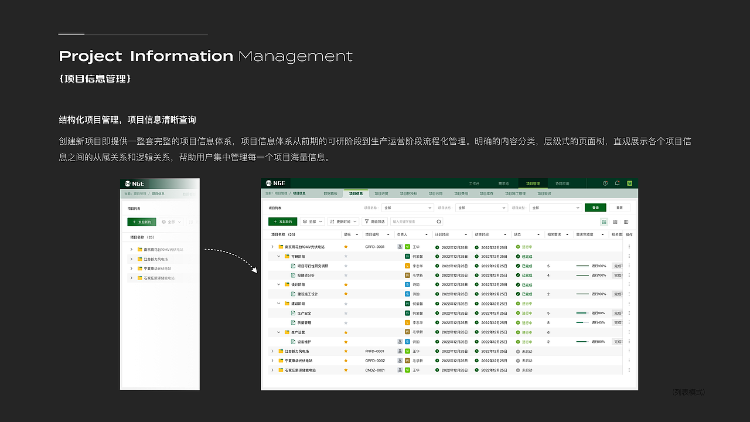The height and width of the screenshot is (422, 750).
Task: Toggle star for 生产运营 row
Action: point(346,332)
